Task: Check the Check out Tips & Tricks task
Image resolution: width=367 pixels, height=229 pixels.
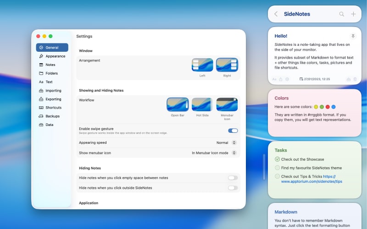Action: pyautogui.click(x=277, y=176)
